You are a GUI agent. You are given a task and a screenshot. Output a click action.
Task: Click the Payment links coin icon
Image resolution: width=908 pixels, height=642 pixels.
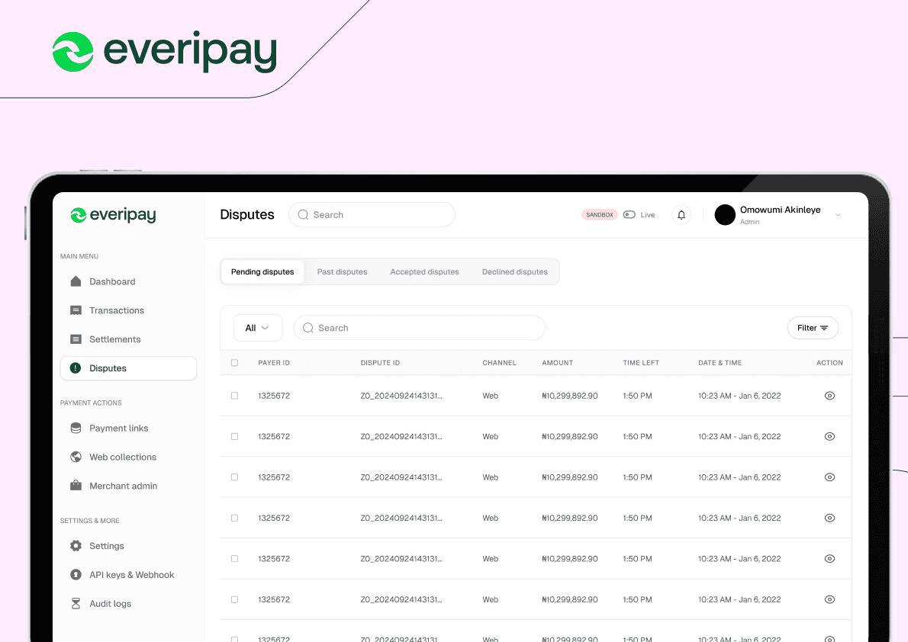pyautogui.click(x=76, y=428)
